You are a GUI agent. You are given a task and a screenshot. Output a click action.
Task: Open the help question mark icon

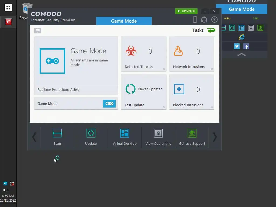click(214, 19)
